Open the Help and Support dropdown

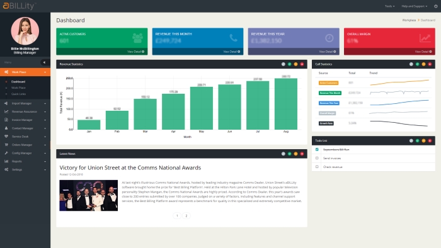pos(415,6)
